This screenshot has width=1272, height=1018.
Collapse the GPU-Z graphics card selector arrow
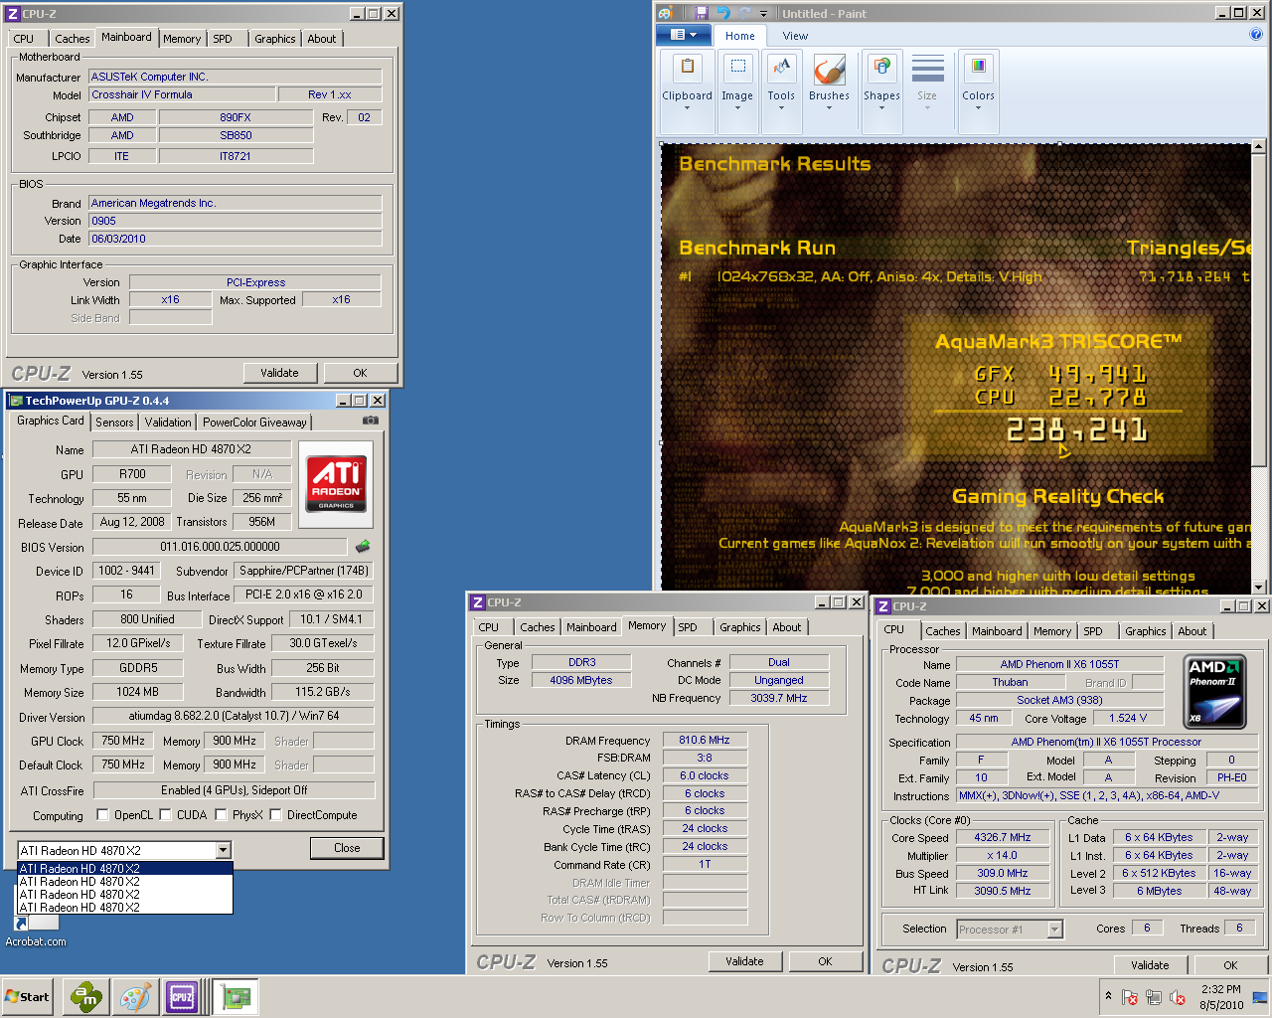point(223,850)
